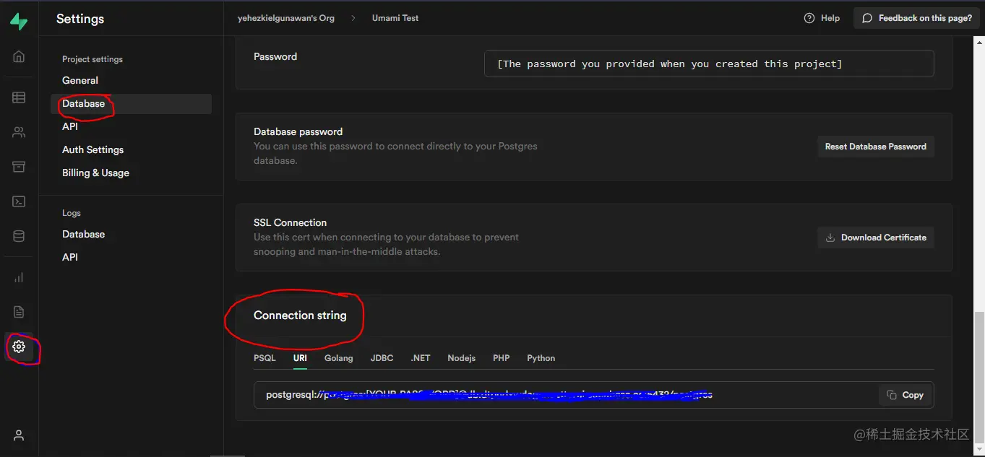Copy the connection string
The height and width of the screenshot is (457, 985).
(x=905, y=395)
